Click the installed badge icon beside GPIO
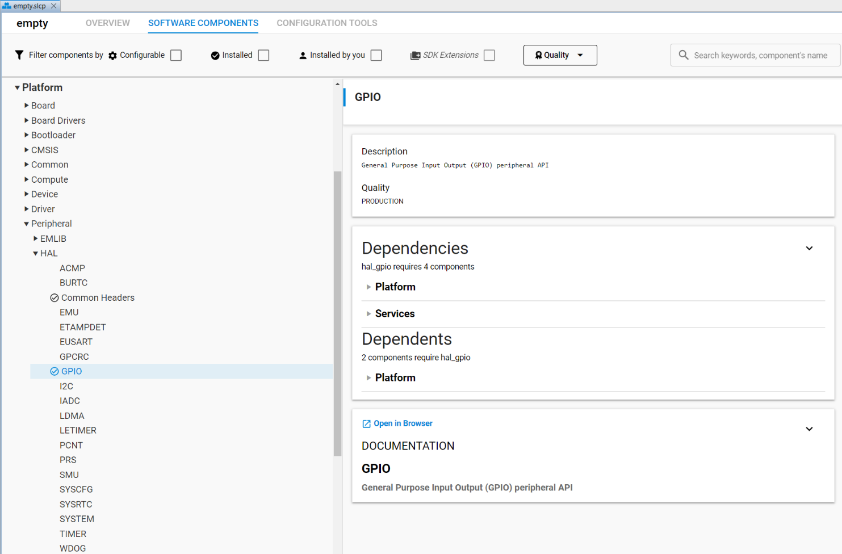 pos(54,371)
